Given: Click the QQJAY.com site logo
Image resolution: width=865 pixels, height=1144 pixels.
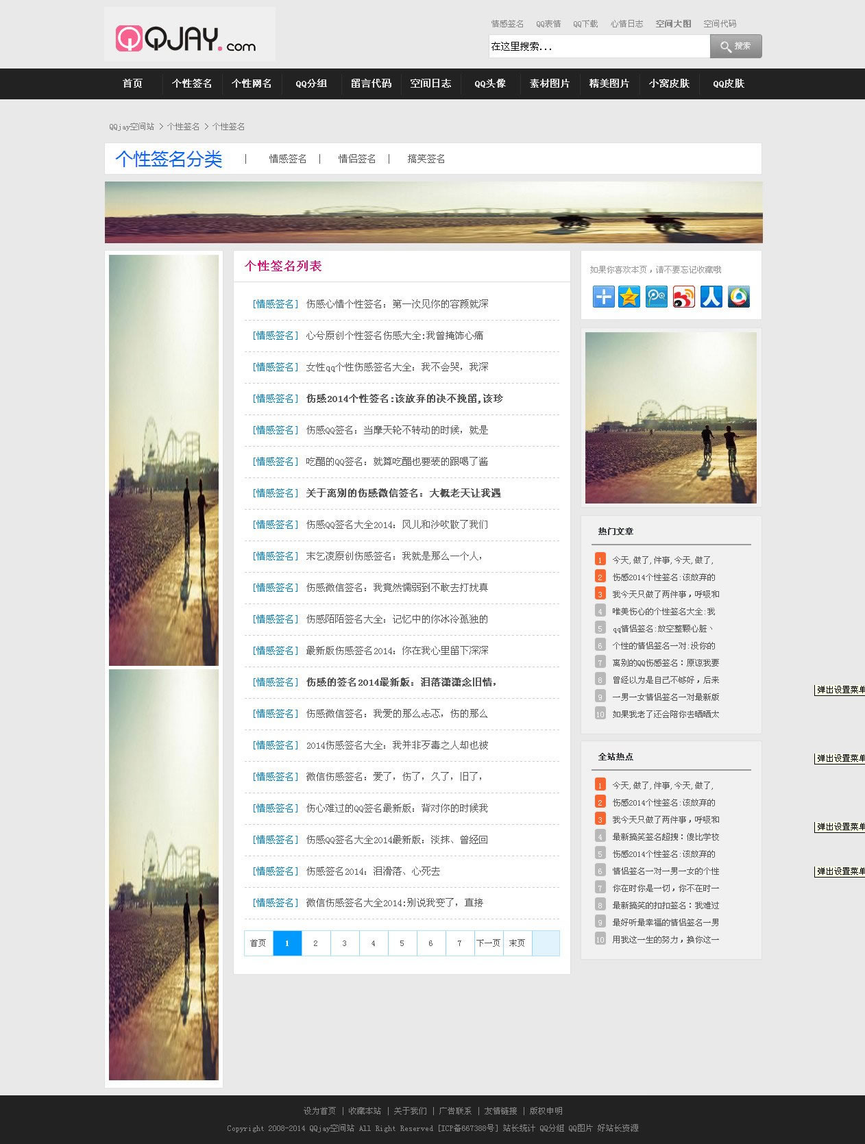Looking at the screenshot, I should 190,34.
